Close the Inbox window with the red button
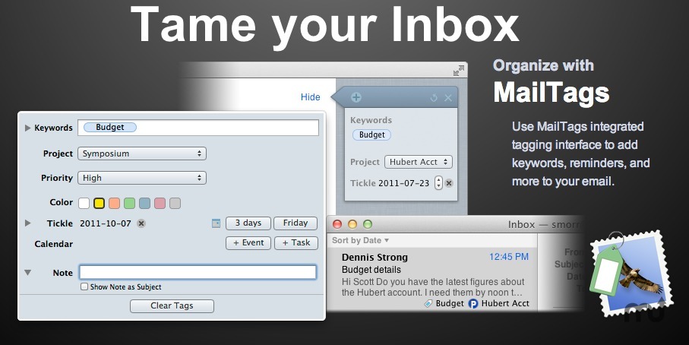This screenshot has width=689, height=345. pos(337,225)
